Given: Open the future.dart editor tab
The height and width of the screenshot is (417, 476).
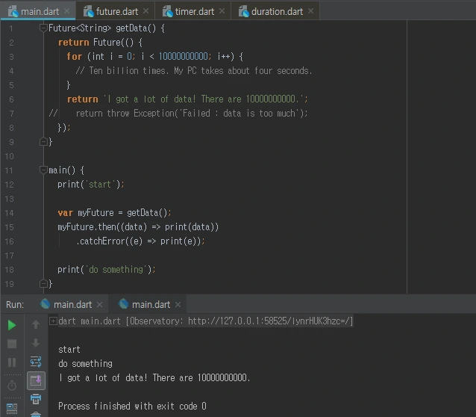Looking at the screenshot, I should pos(117,11).
